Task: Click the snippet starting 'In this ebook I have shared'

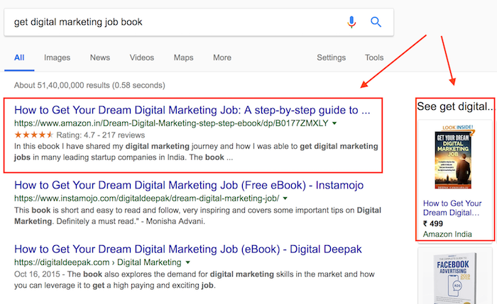Action: [196, 152]
